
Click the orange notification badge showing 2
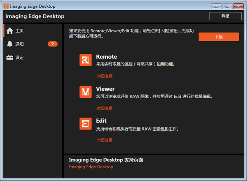click(53, 44)
